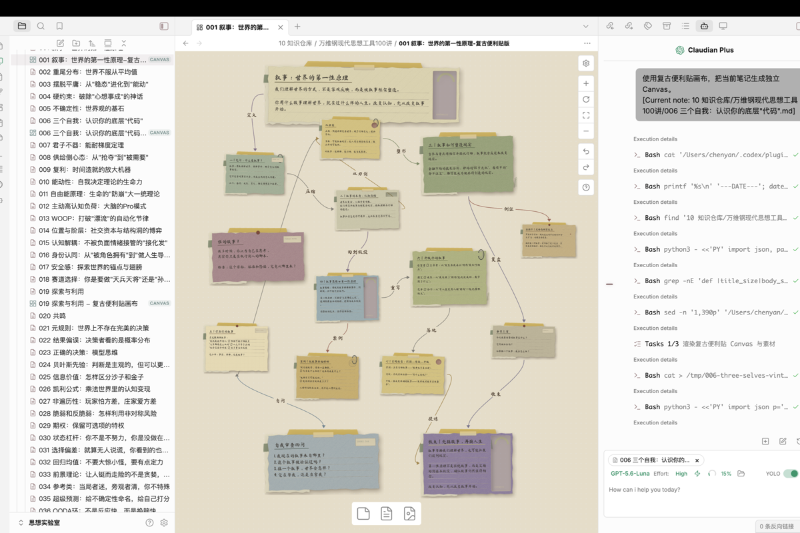Open the tags pane icon
Image resolution: width=800 pixels, height=533 pixels.
tap(647, 26)
